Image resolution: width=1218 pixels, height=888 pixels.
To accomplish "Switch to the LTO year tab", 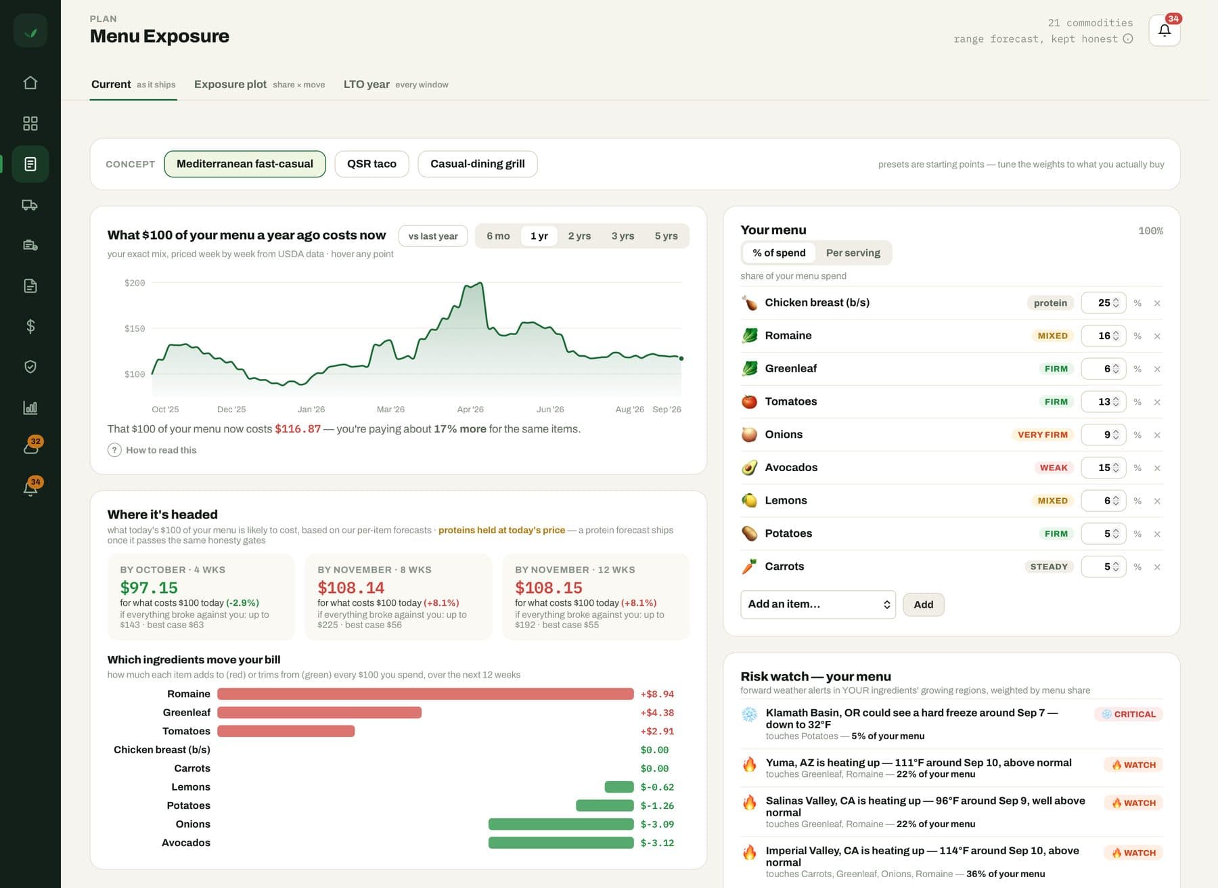I will [396, 85].
